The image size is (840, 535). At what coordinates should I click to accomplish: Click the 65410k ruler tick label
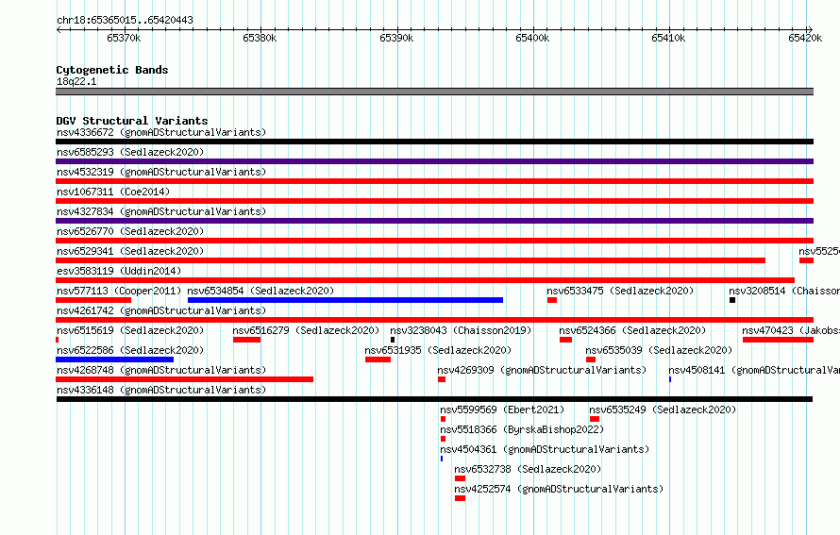click(x=668, y=38)
